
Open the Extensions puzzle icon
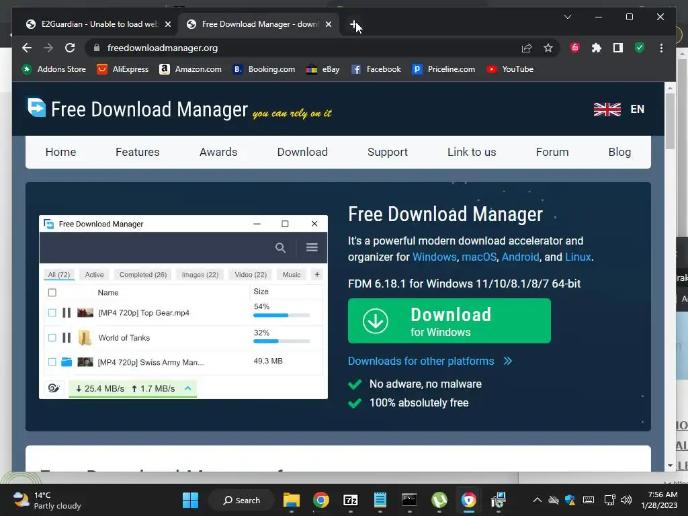[597, 48]
